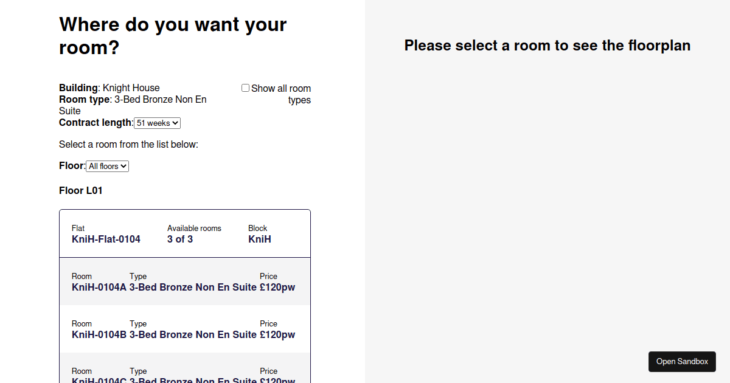This screenshot has height=383, width=730.
Task: Click 'Select a room from the list below' text
Action: pos(128,144)
